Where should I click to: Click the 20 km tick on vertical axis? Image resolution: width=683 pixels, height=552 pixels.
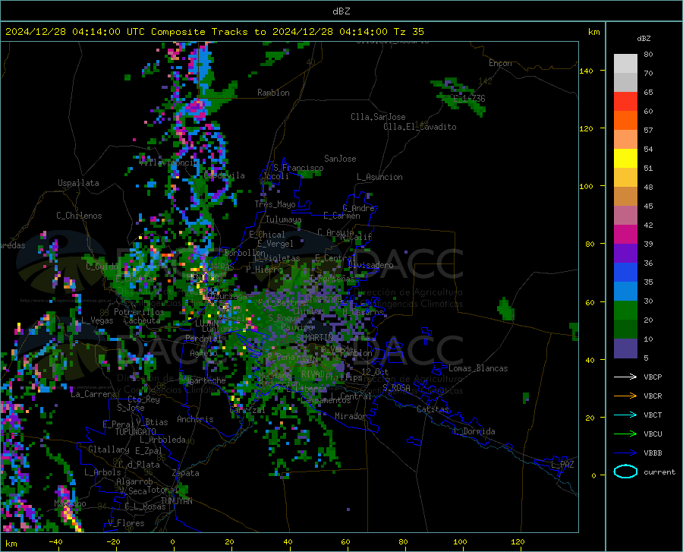(590, 418)
